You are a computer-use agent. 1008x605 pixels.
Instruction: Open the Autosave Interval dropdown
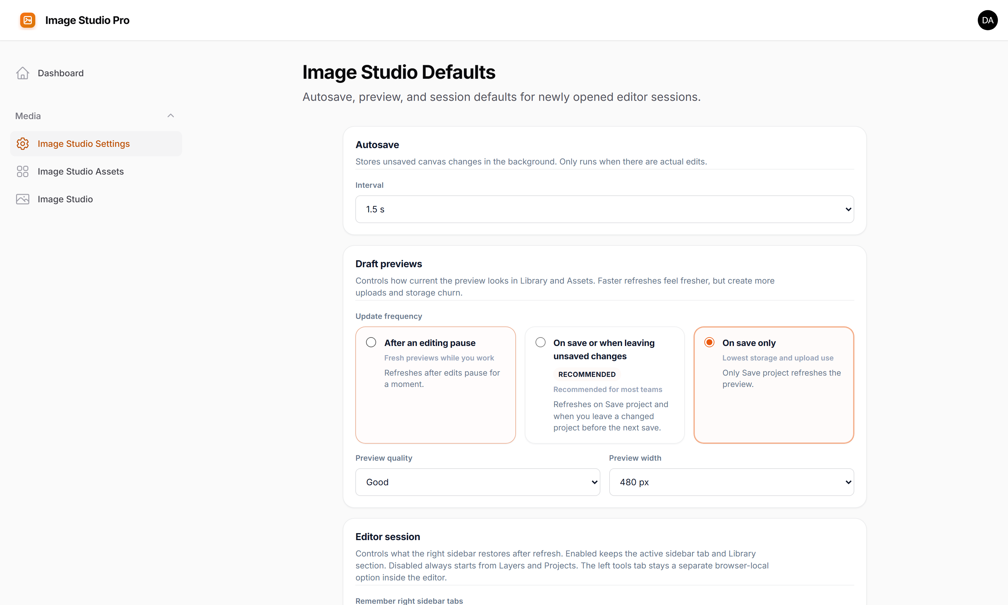[604, 209]
